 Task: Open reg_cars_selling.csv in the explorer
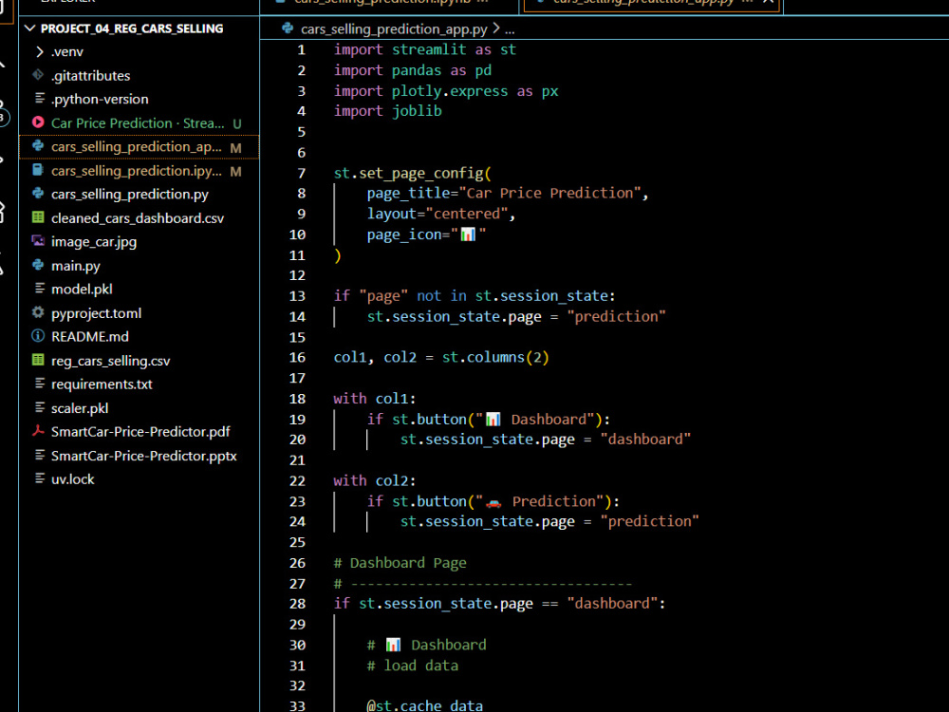pyautogui.click(x=111, y=361)
